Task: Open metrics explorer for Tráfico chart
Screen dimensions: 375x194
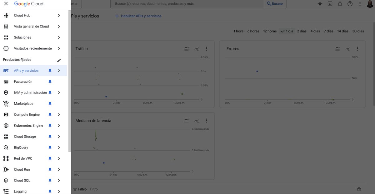Action: tap(197, 49)
